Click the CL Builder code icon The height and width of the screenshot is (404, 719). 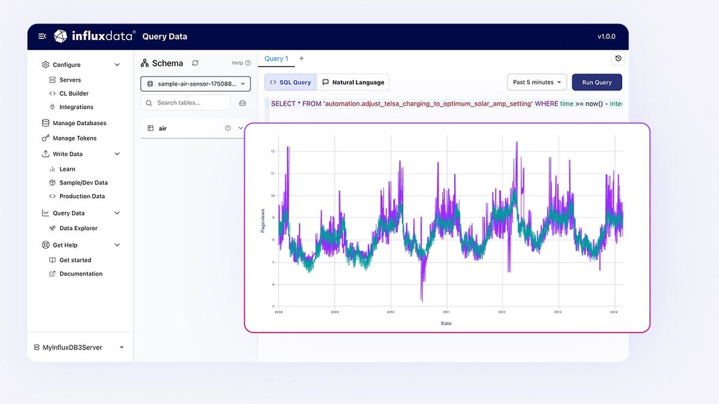tap(53, 93)
